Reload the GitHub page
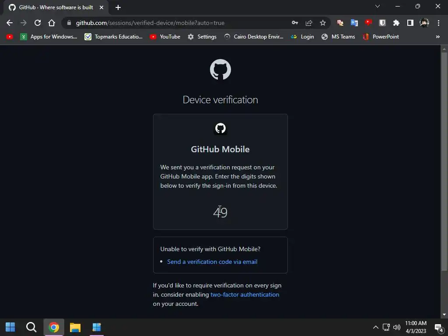448x336 pixels. tap(38, 23)
